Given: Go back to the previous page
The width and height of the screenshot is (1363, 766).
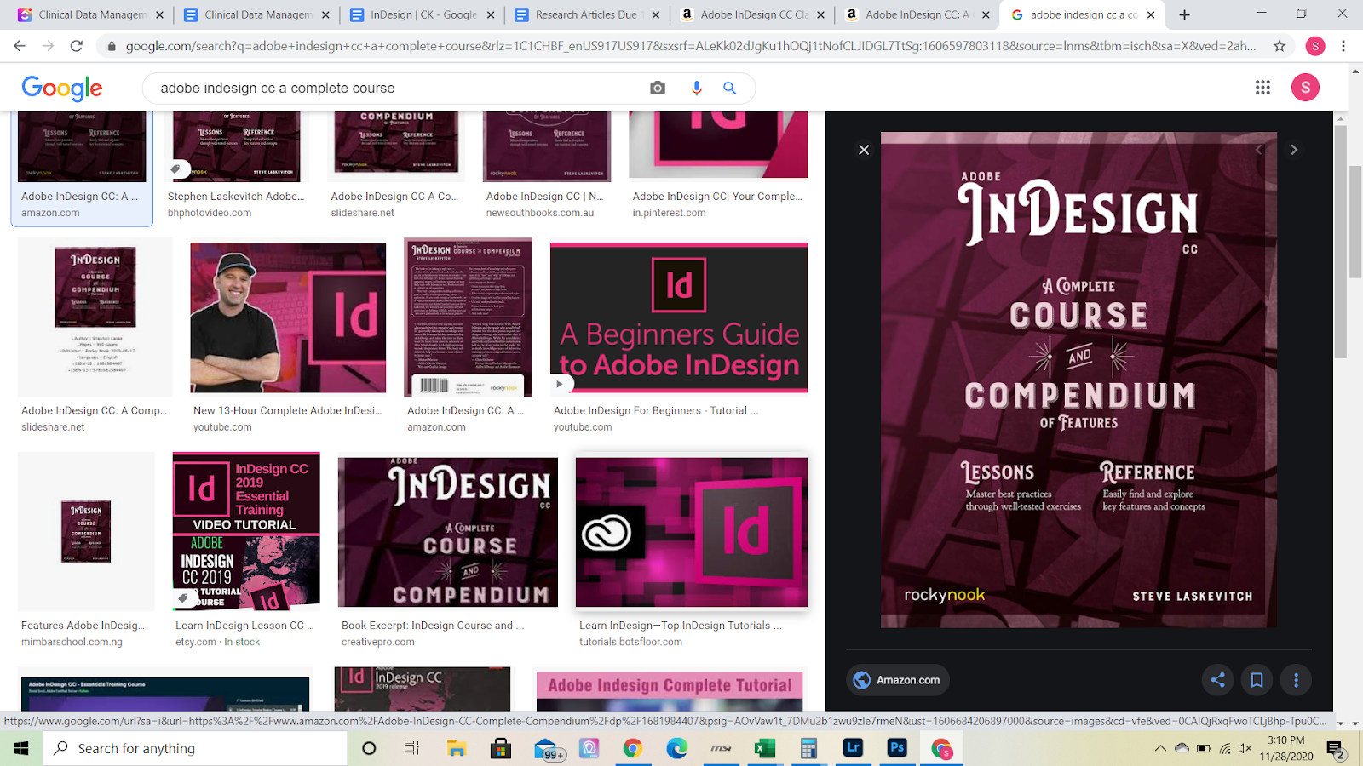Looking at the screenshot, I should pyautogui.click(x=20, y=46).
